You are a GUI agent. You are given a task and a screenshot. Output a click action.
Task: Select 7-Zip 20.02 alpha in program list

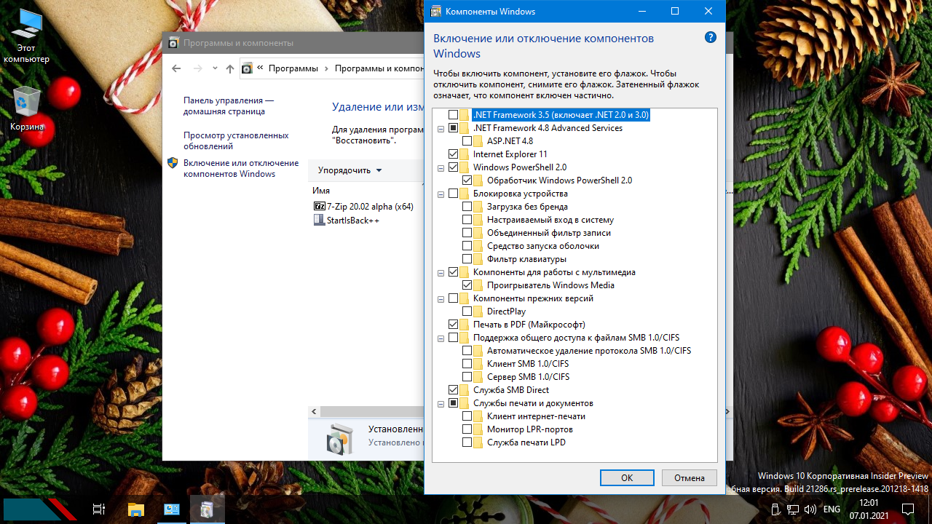pyautogui.click(x=369, y=207)
